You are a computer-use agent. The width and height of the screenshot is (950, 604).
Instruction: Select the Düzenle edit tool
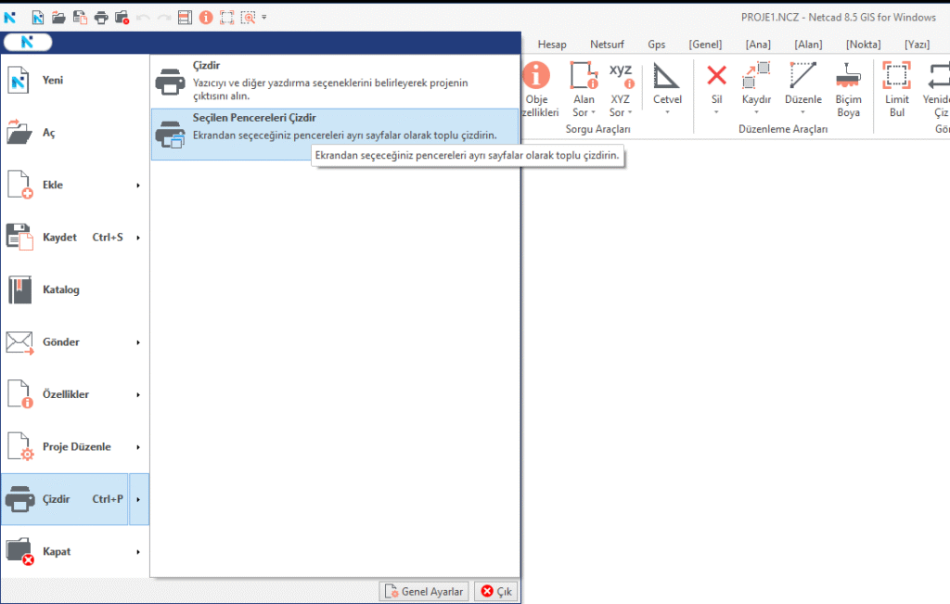pos(802,89)
